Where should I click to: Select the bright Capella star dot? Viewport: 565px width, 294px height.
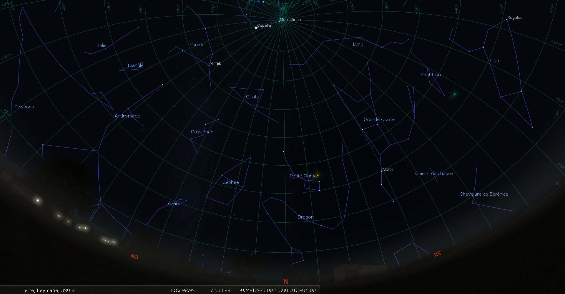pyautogui.click(x=256, y=28)
